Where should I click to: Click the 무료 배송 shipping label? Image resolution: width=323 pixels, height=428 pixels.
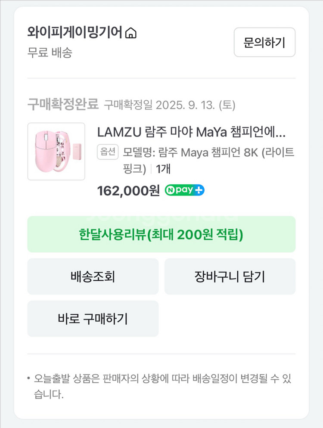pyautogui.click(x=50, y=53)
